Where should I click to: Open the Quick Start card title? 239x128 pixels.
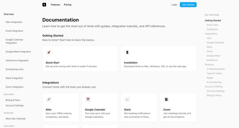(52, 63)
